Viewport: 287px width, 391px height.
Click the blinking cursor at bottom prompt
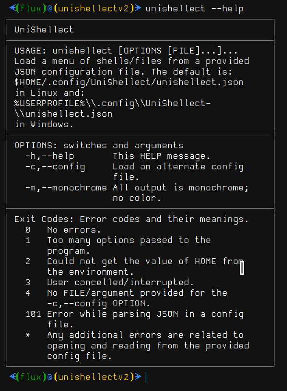[146, 377]
